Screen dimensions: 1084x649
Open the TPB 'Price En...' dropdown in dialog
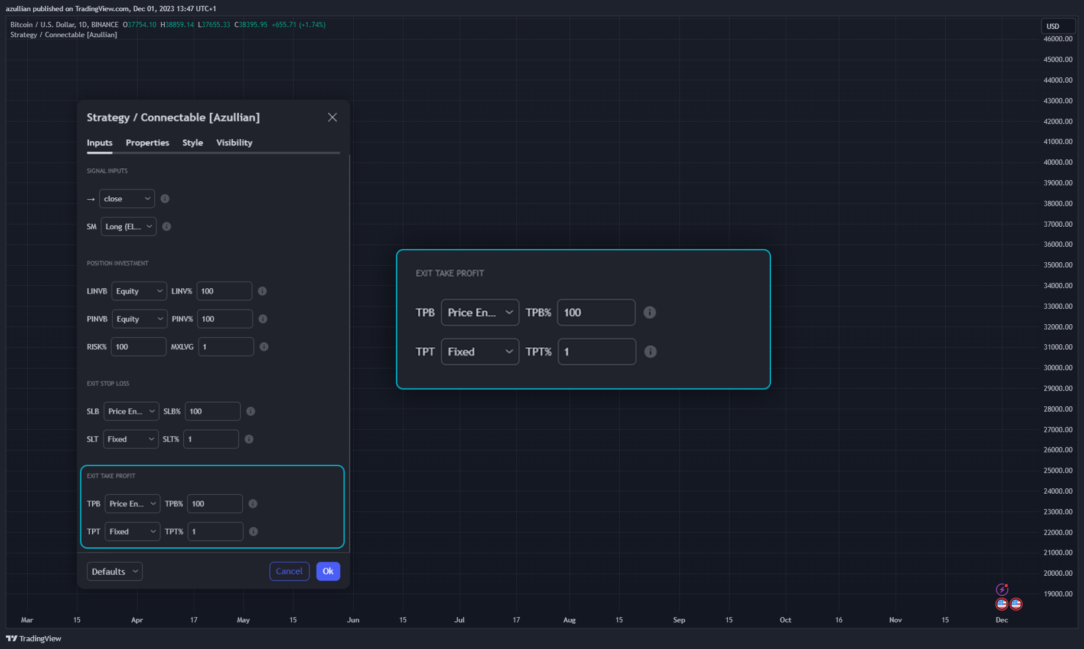[x=132, y=504]
